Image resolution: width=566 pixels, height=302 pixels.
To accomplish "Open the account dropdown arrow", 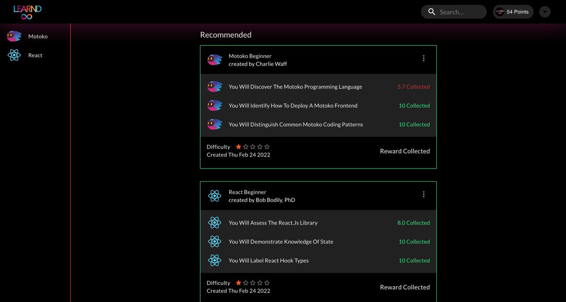I will click(545, 12).
